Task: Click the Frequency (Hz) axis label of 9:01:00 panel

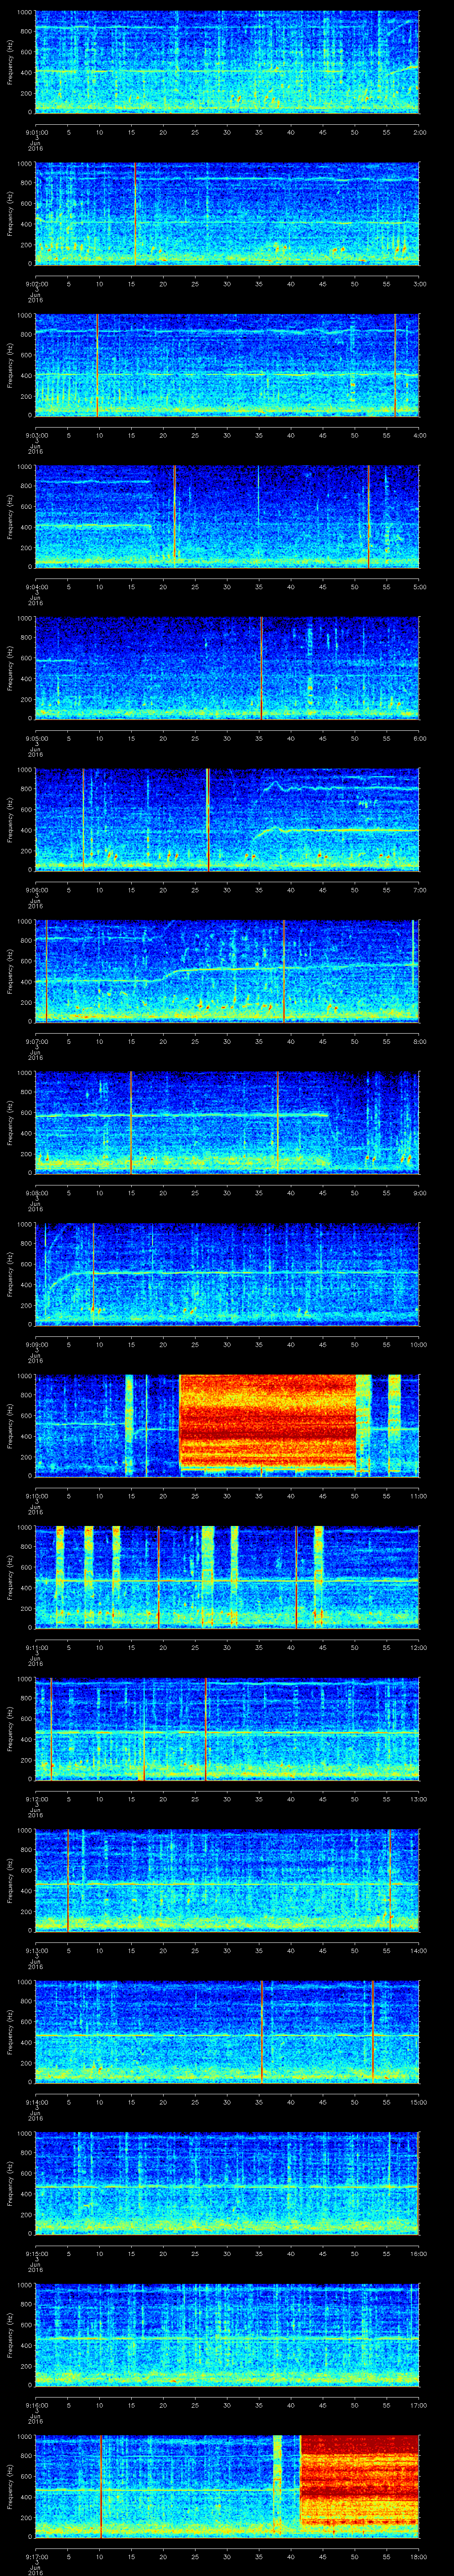Action: pos(10,62)
